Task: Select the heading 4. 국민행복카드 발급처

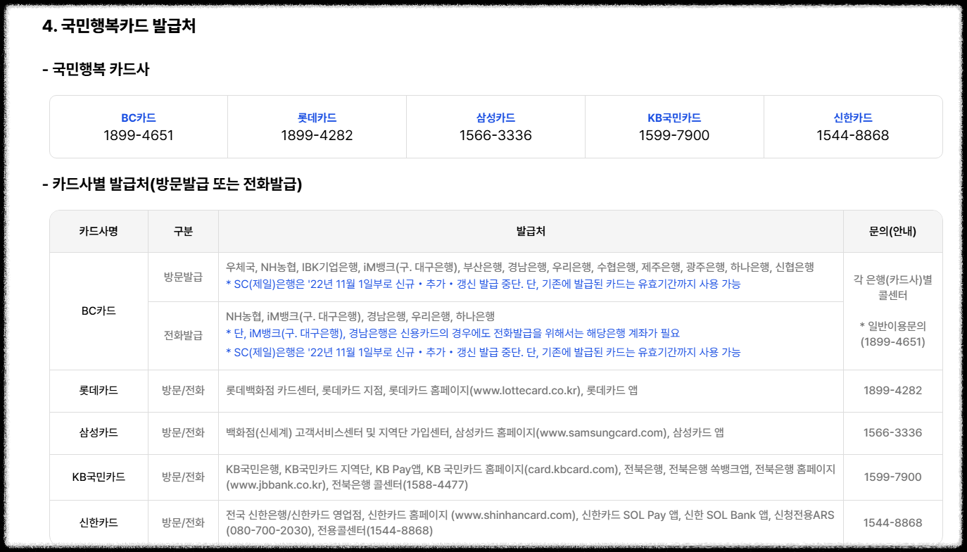Action: tap(119, 27)
